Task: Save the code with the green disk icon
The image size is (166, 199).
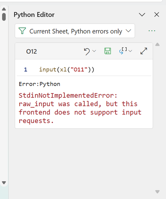Action: 108,51
